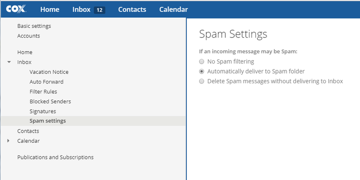Choose Automatically deliver to Spam folder
This screenshot has width=360, height=180.
pyautogui.click(x=201, y=71)
